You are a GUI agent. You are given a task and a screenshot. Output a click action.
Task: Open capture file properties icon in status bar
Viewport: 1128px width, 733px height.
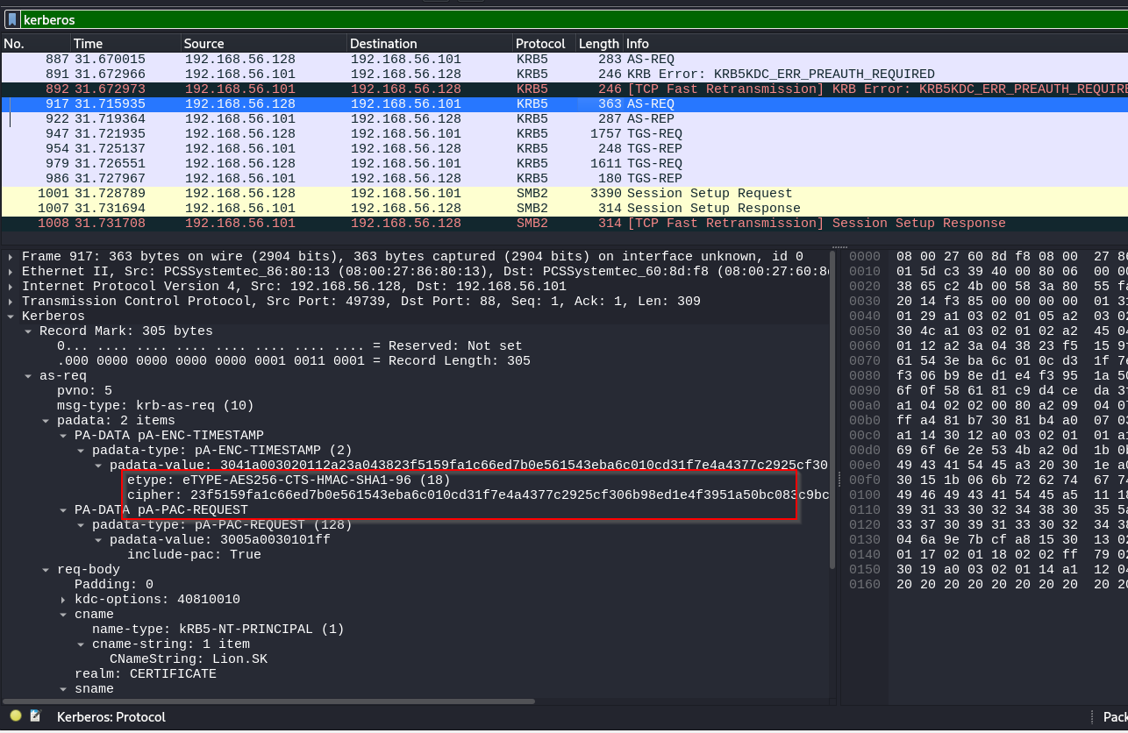tap(35, 716)
